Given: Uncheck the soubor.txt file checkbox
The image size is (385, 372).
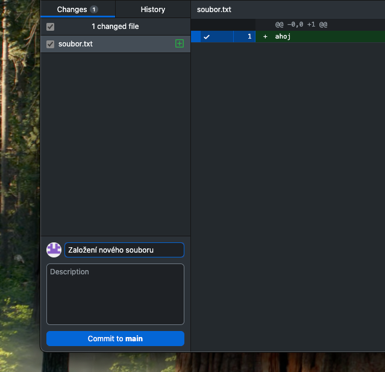Looking at the screenshot, I should click(x=51, y=44).
